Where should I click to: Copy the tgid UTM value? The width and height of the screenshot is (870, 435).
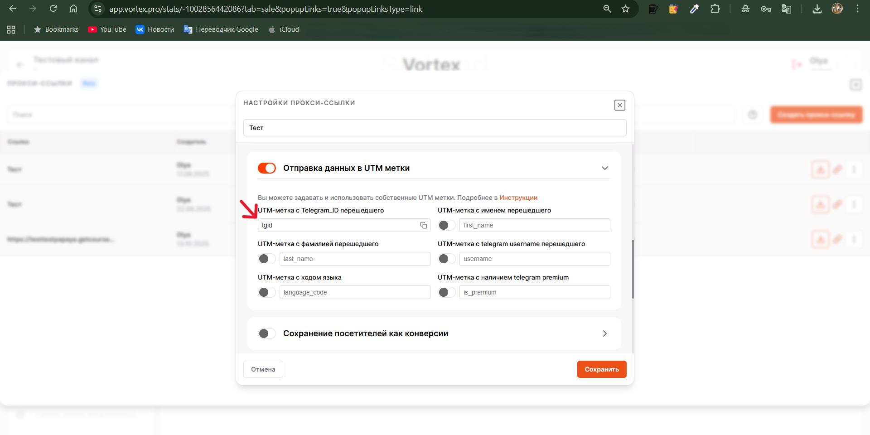pos(423,225)
